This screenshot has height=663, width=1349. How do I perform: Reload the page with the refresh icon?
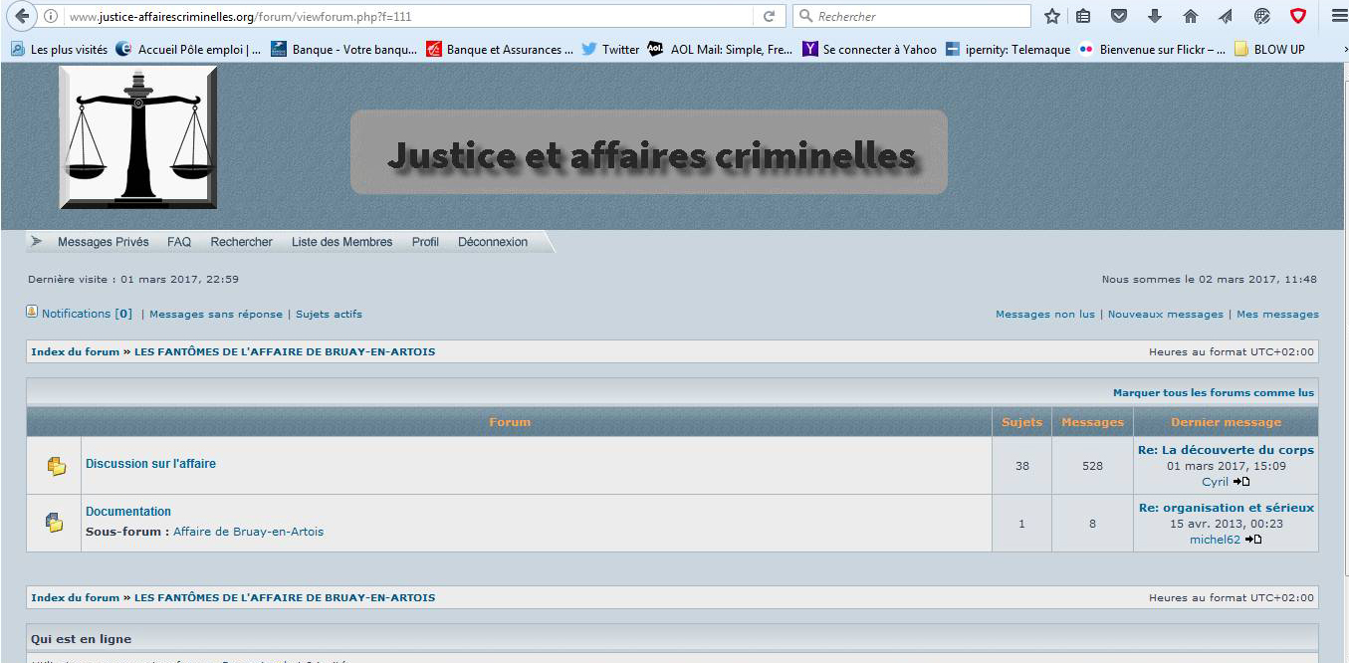click(x=769, y=17)
